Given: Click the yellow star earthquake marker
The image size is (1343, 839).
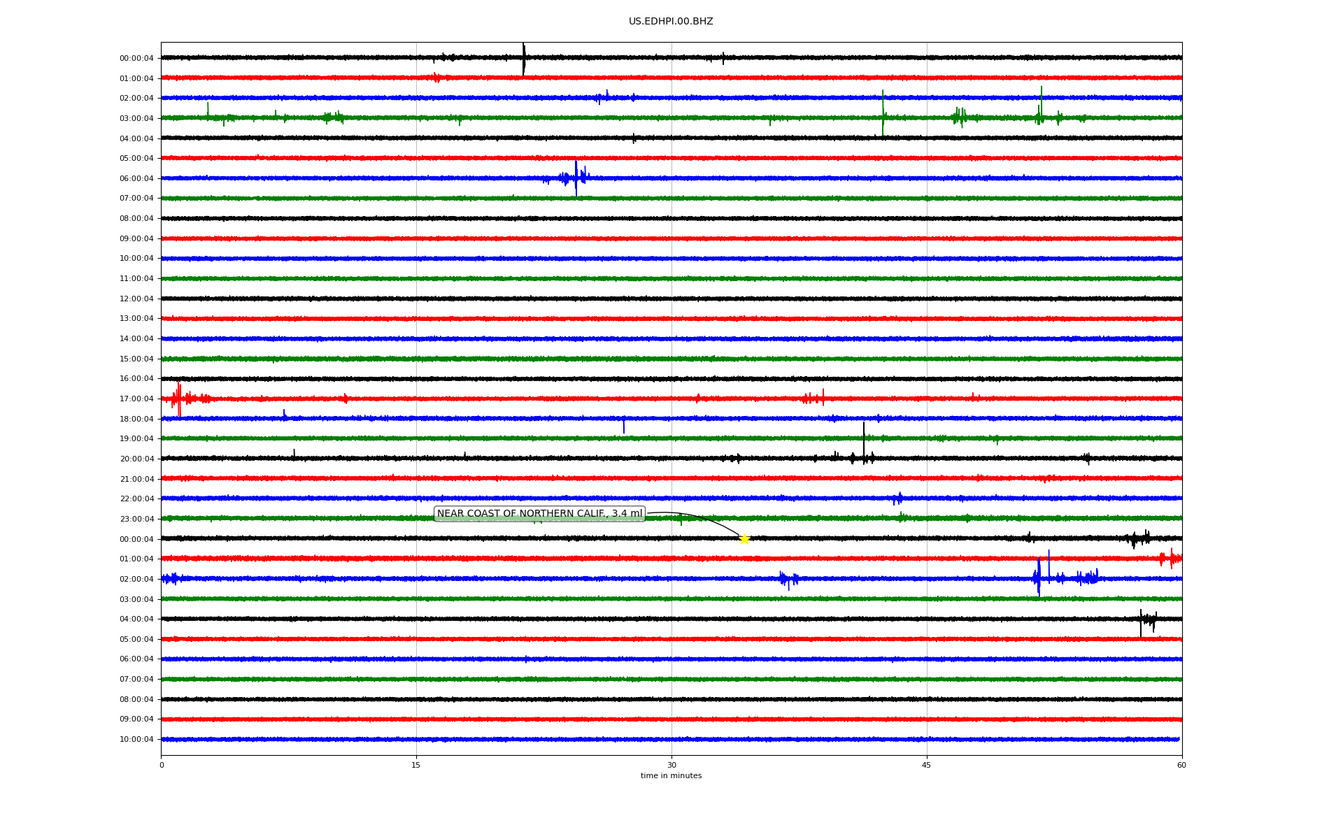Looking at the screenshot, I should pos(744,539).
